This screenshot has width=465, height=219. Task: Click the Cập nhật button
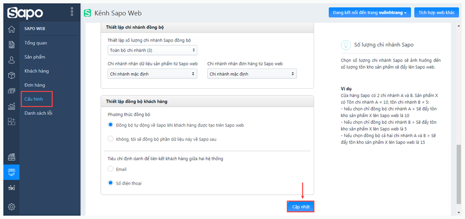coord(300,207)
